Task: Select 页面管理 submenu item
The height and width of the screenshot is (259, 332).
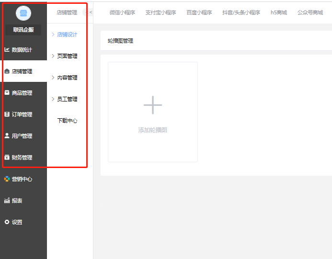Action: (x=67, y=56)
